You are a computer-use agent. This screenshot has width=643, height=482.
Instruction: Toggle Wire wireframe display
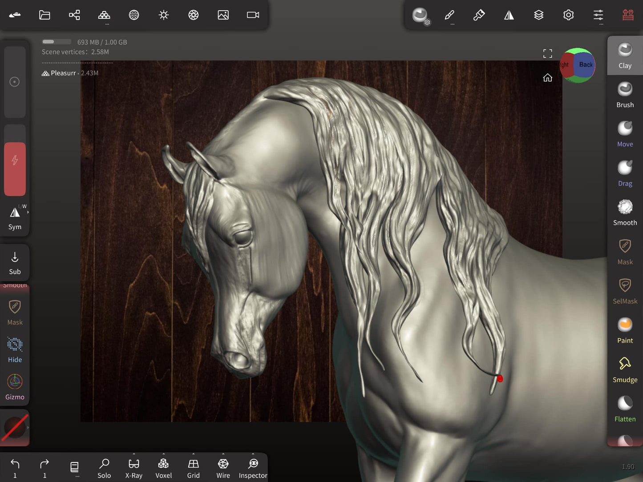(x=223, y=468)
